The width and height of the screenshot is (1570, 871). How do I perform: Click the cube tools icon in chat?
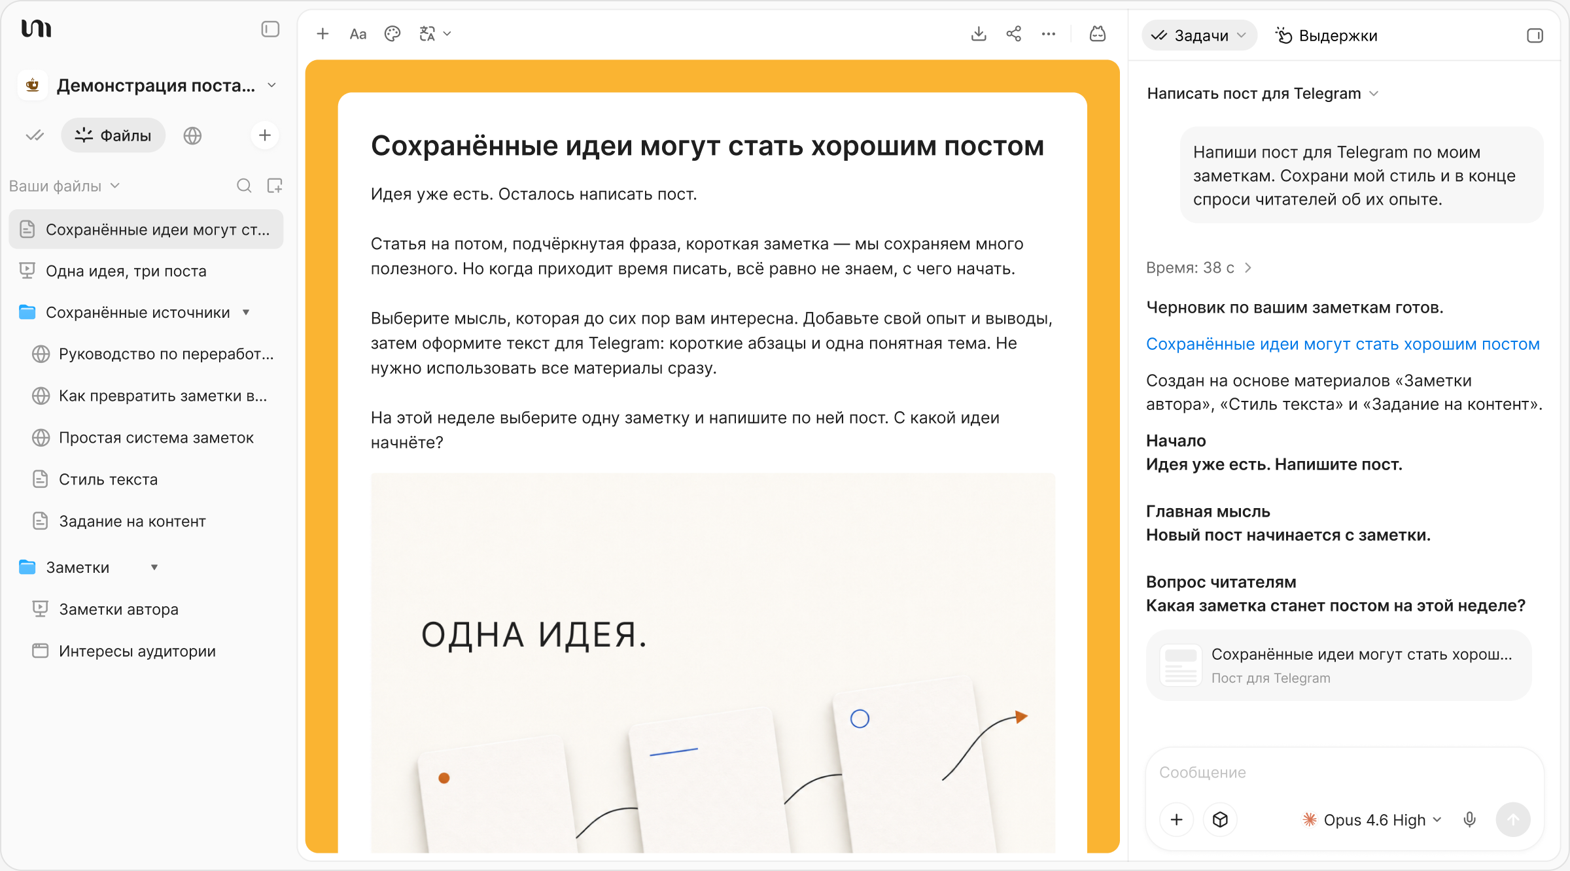[x=1220, y=819]
